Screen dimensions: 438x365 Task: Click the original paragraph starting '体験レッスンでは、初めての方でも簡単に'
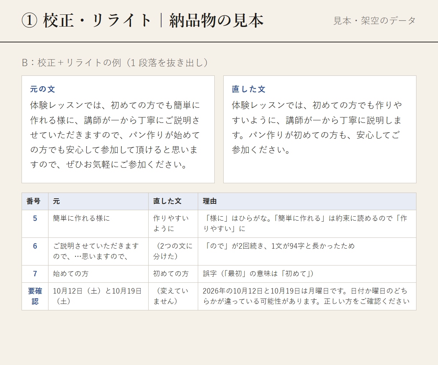pyautogui.click(x=115, y=135)
